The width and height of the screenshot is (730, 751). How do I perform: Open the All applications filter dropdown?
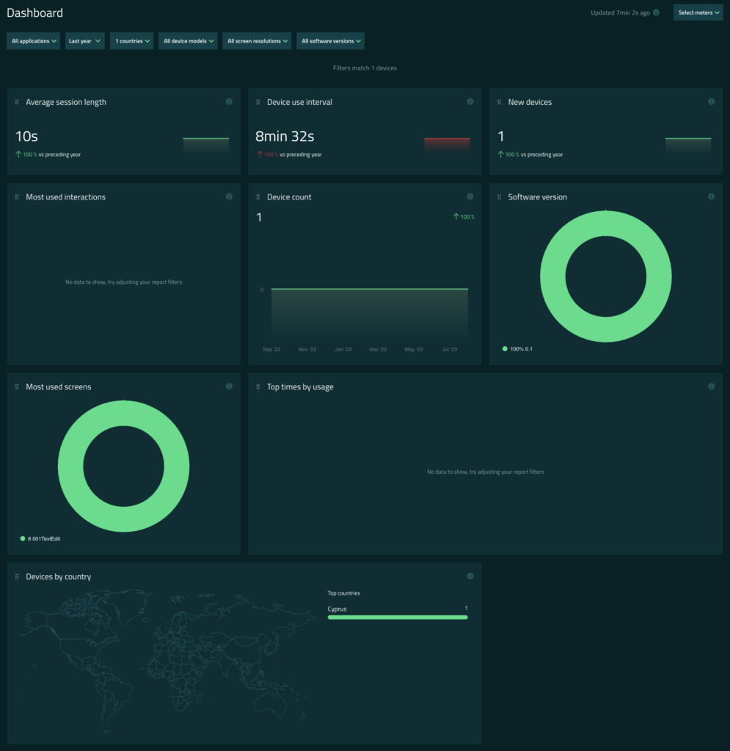(x=34, y=41)
